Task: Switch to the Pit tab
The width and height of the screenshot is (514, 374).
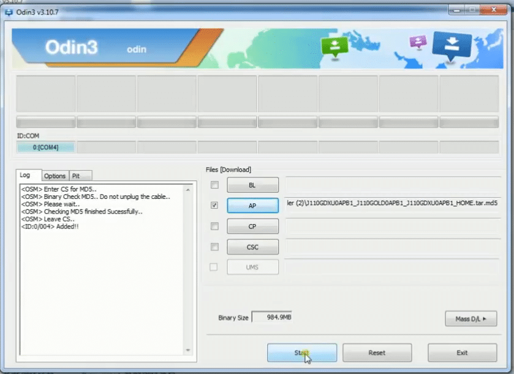Action: pyautogui.click(x=80, y=176)
